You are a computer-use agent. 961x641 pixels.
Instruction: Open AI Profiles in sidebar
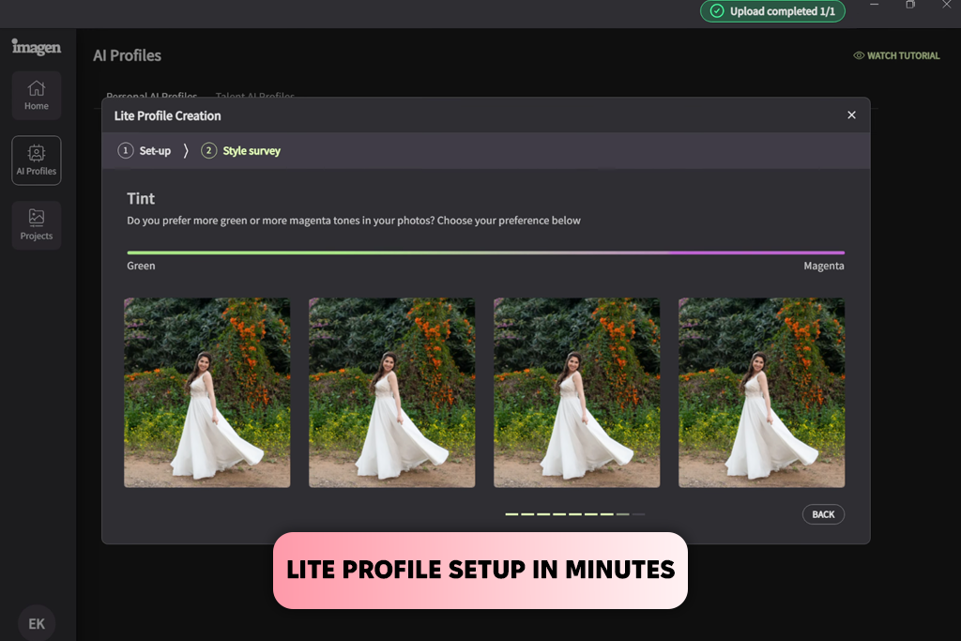click(x=37, y=160)
